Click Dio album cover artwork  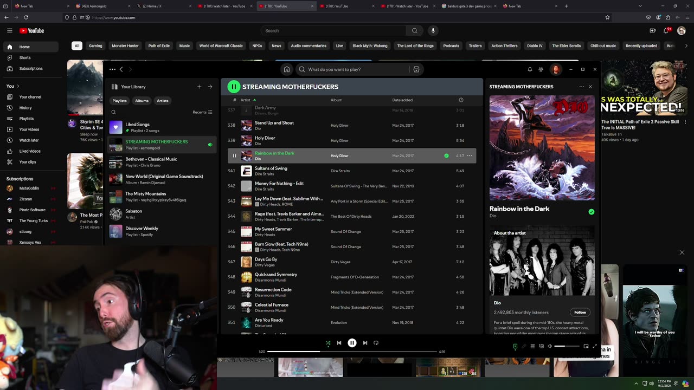point(542,148)
